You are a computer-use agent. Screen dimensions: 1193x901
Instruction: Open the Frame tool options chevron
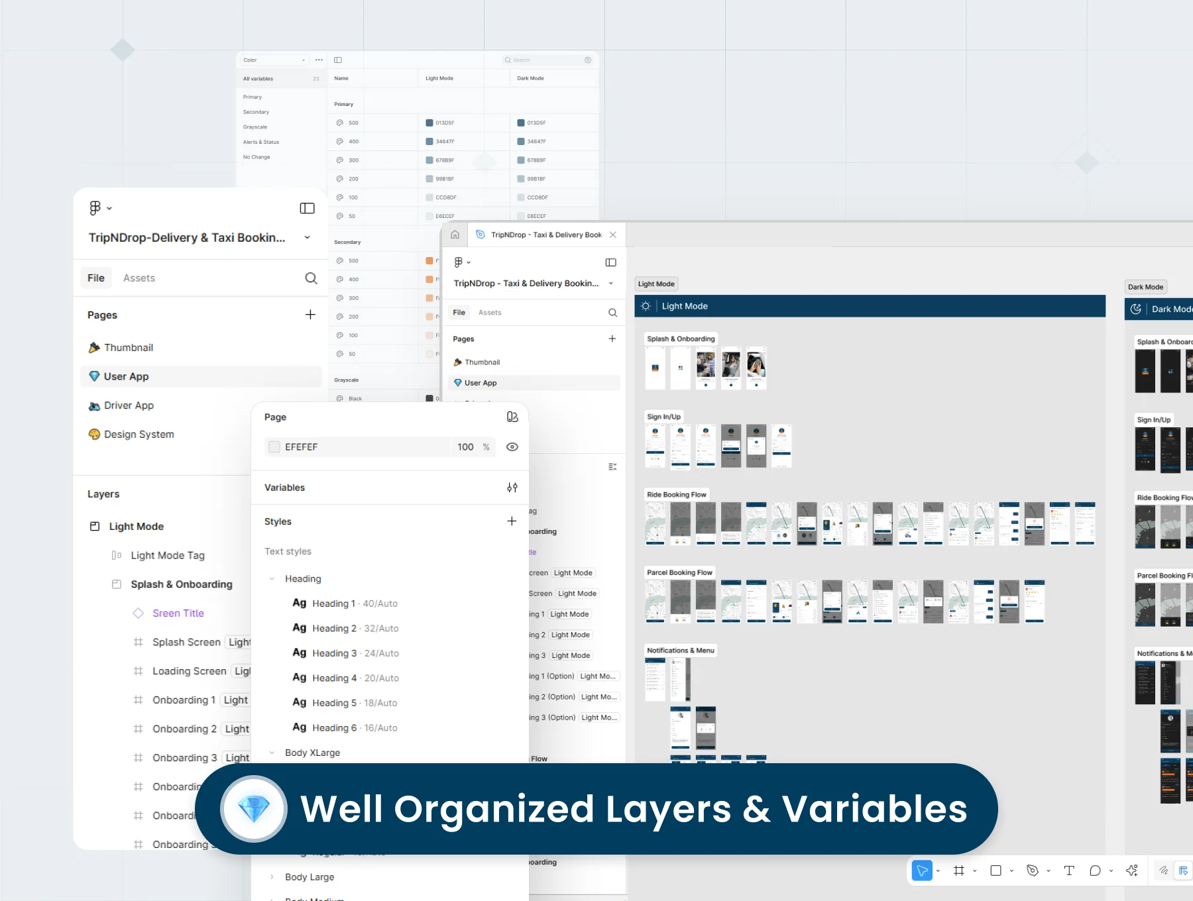[x=974, y=871]
